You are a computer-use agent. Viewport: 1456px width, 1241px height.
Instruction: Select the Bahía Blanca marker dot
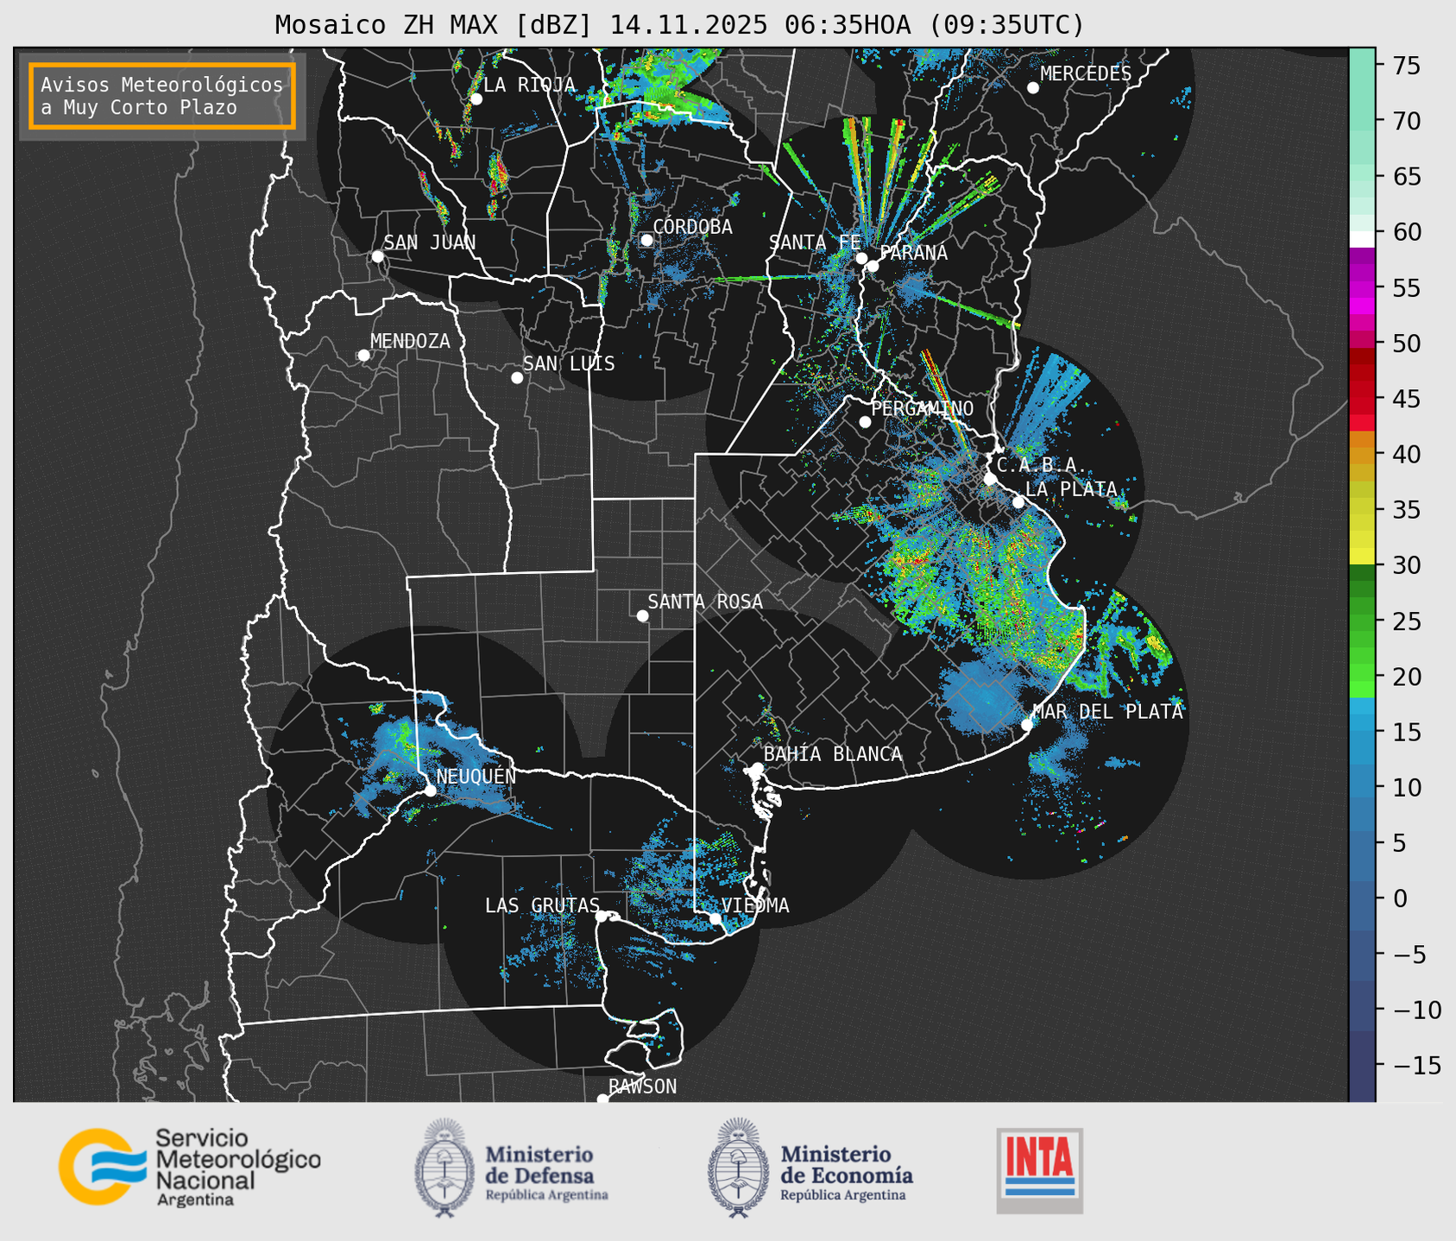click(757, 768)
